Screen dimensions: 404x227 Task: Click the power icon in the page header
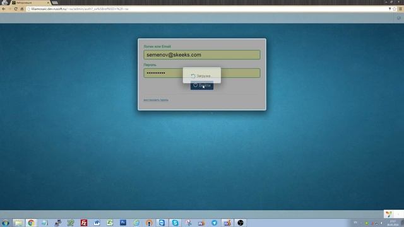(399, 18)
